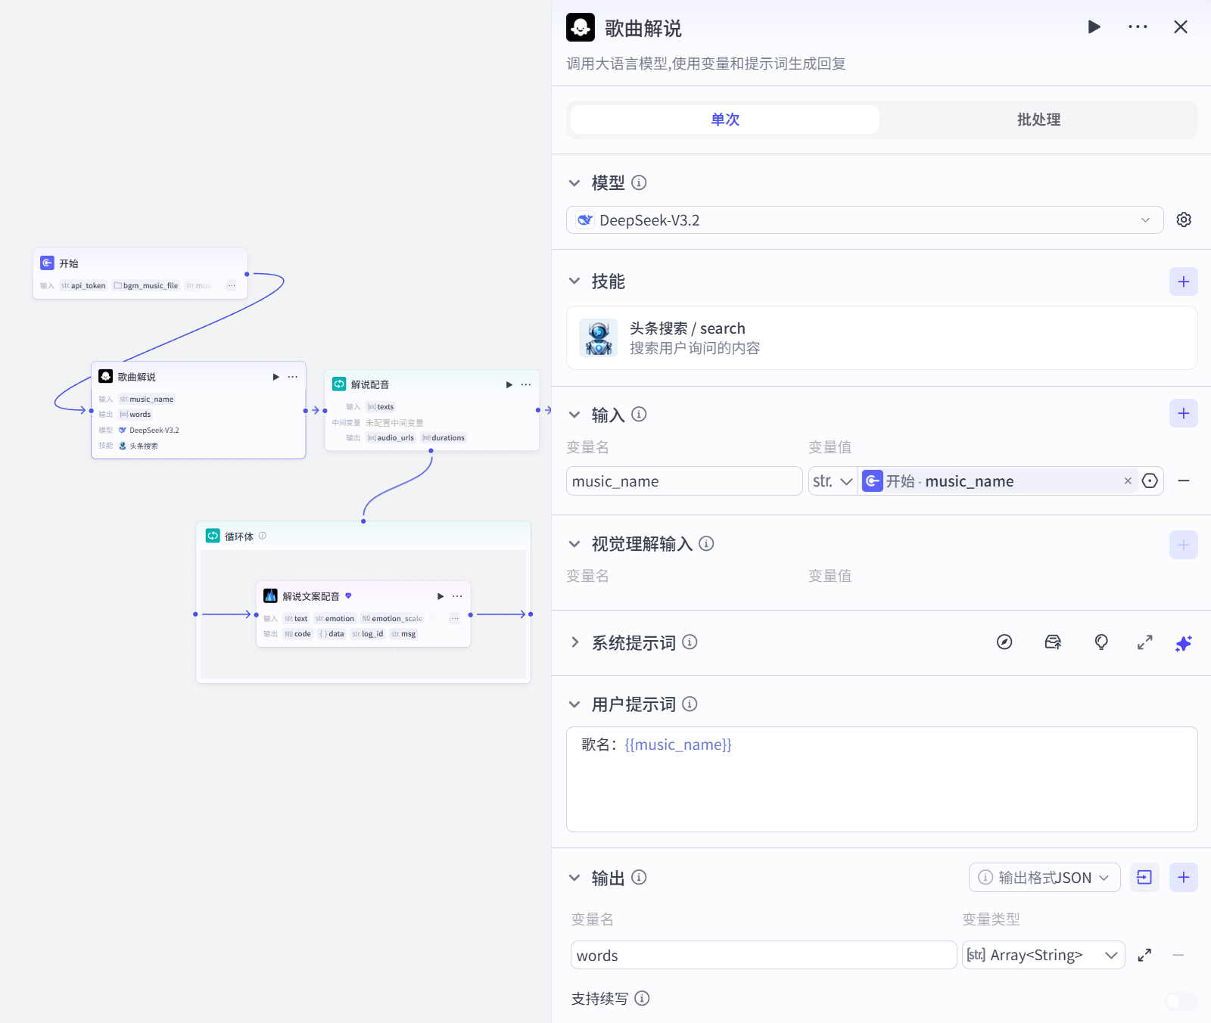Collapse the 技能 section
This screenshot has width=1211, height=1023.
click(x=574, y=281)
